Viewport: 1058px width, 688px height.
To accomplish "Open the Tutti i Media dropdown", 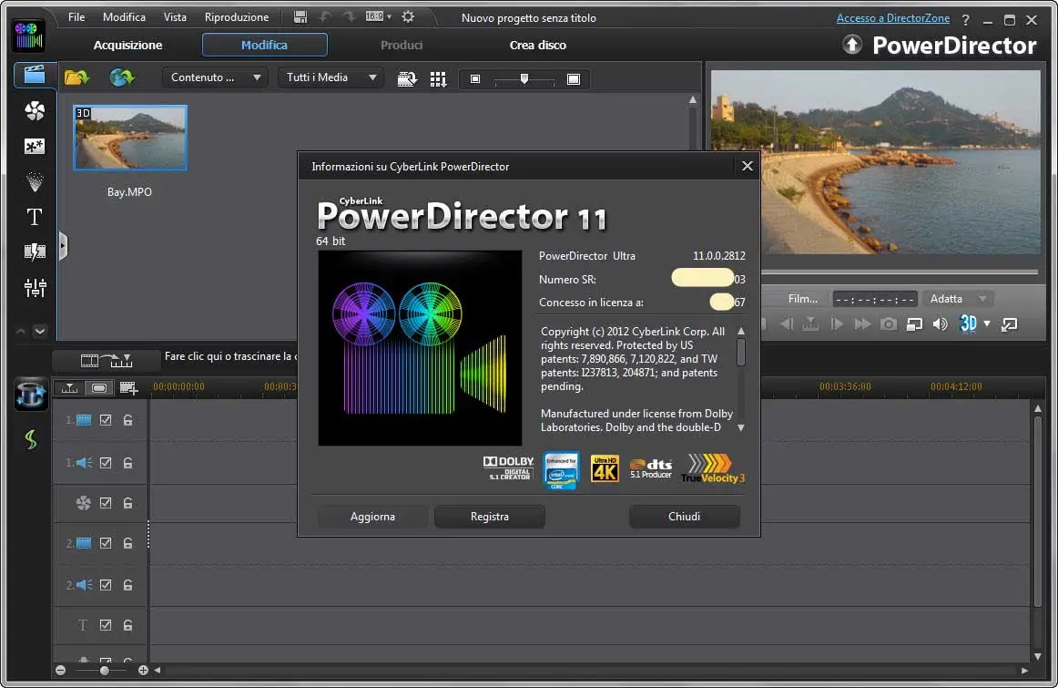I will [331, 78].
